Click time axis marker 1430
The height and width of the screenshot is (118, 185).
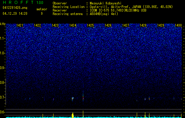click(179, 25)
